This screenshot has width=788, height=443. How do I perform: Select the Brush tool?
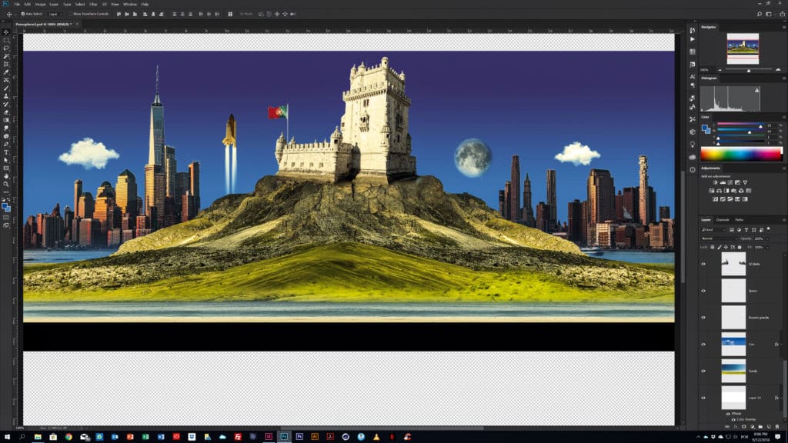(x=6, y=88)
